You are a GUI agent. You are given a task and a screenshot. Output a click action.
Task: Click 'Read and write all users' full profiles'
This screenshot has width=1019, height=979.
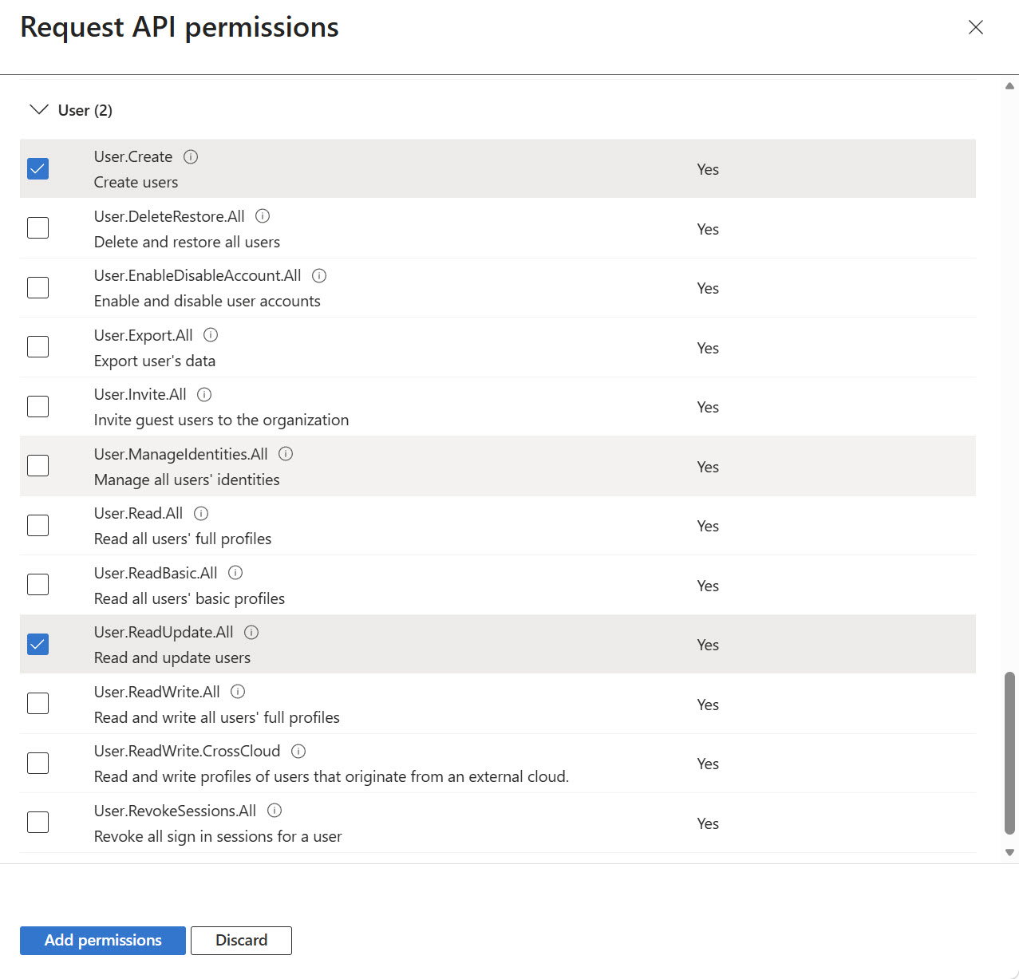coord(217,718)
